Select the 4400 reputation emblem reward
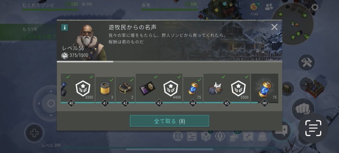Screen dimensions: 339x153 click(x=171, y=88)
